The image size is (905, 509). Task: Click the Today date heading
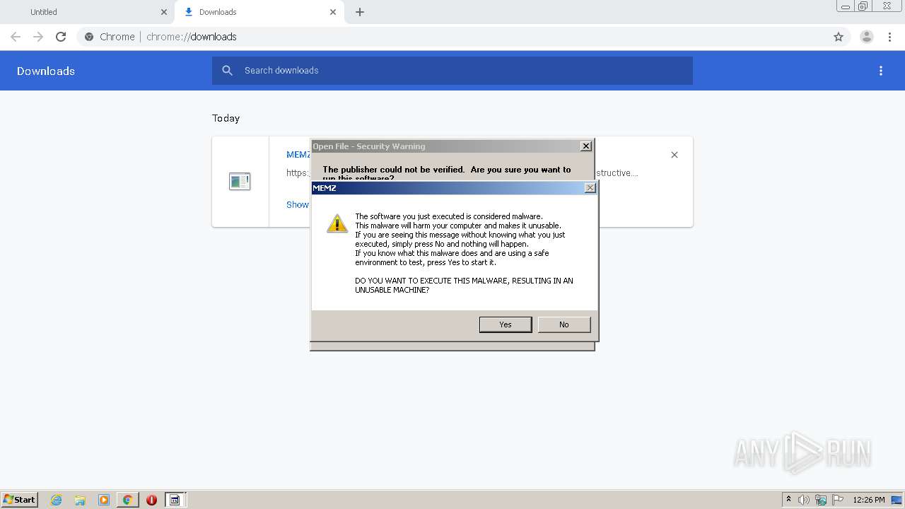click(226, 118)
